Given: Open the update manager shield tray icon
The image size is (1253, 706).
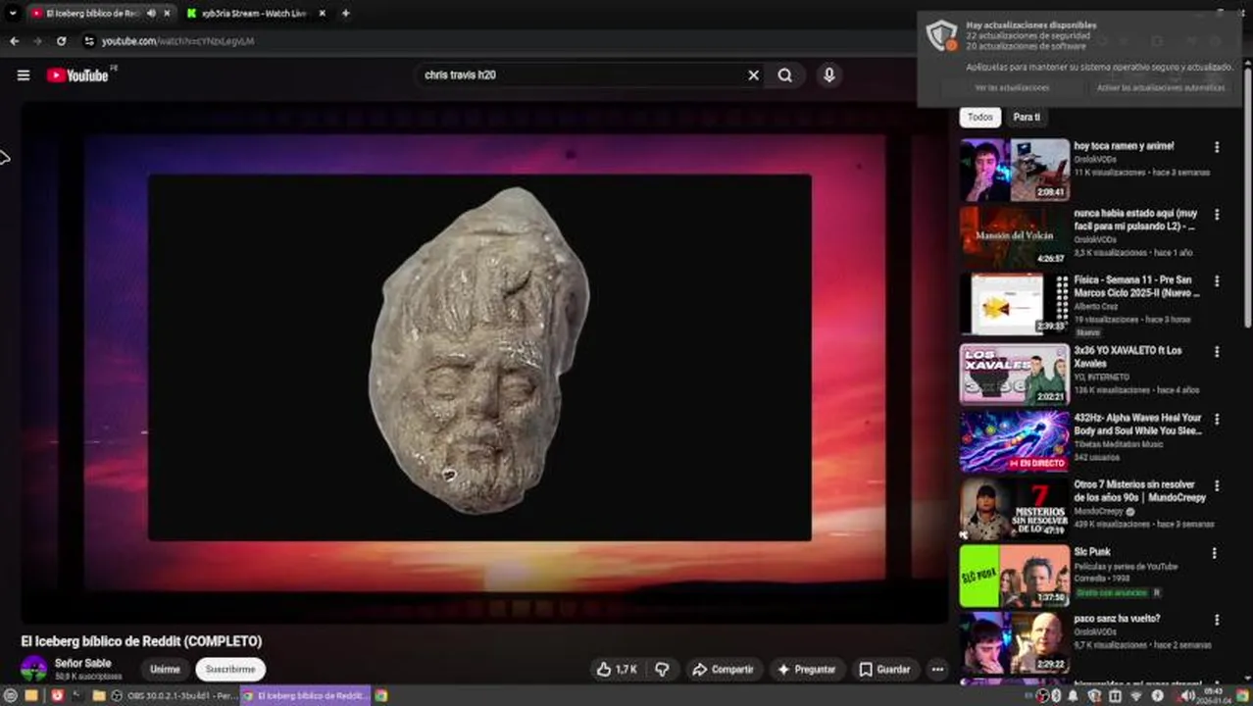Looking at the screenshot, I should tap(1094, 695).
